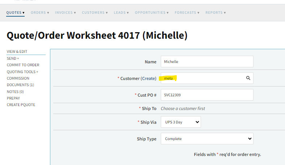
Task: Open the Forecasts menu
Action: 187,13
